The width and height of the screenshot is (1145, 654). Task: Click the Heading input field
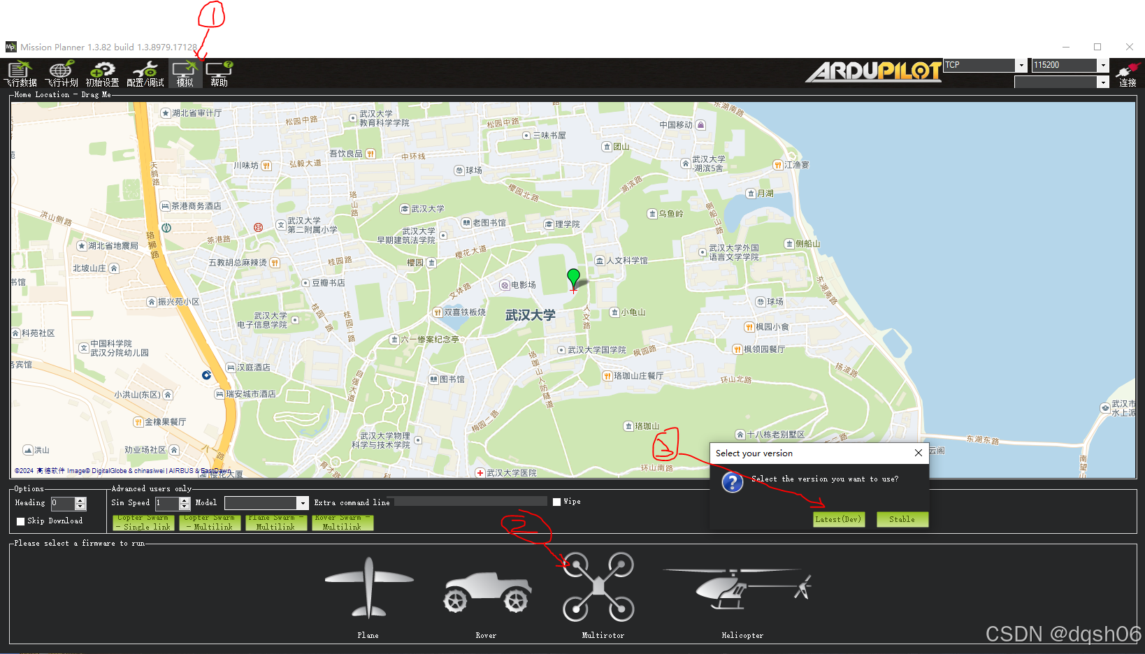(62, 503)
